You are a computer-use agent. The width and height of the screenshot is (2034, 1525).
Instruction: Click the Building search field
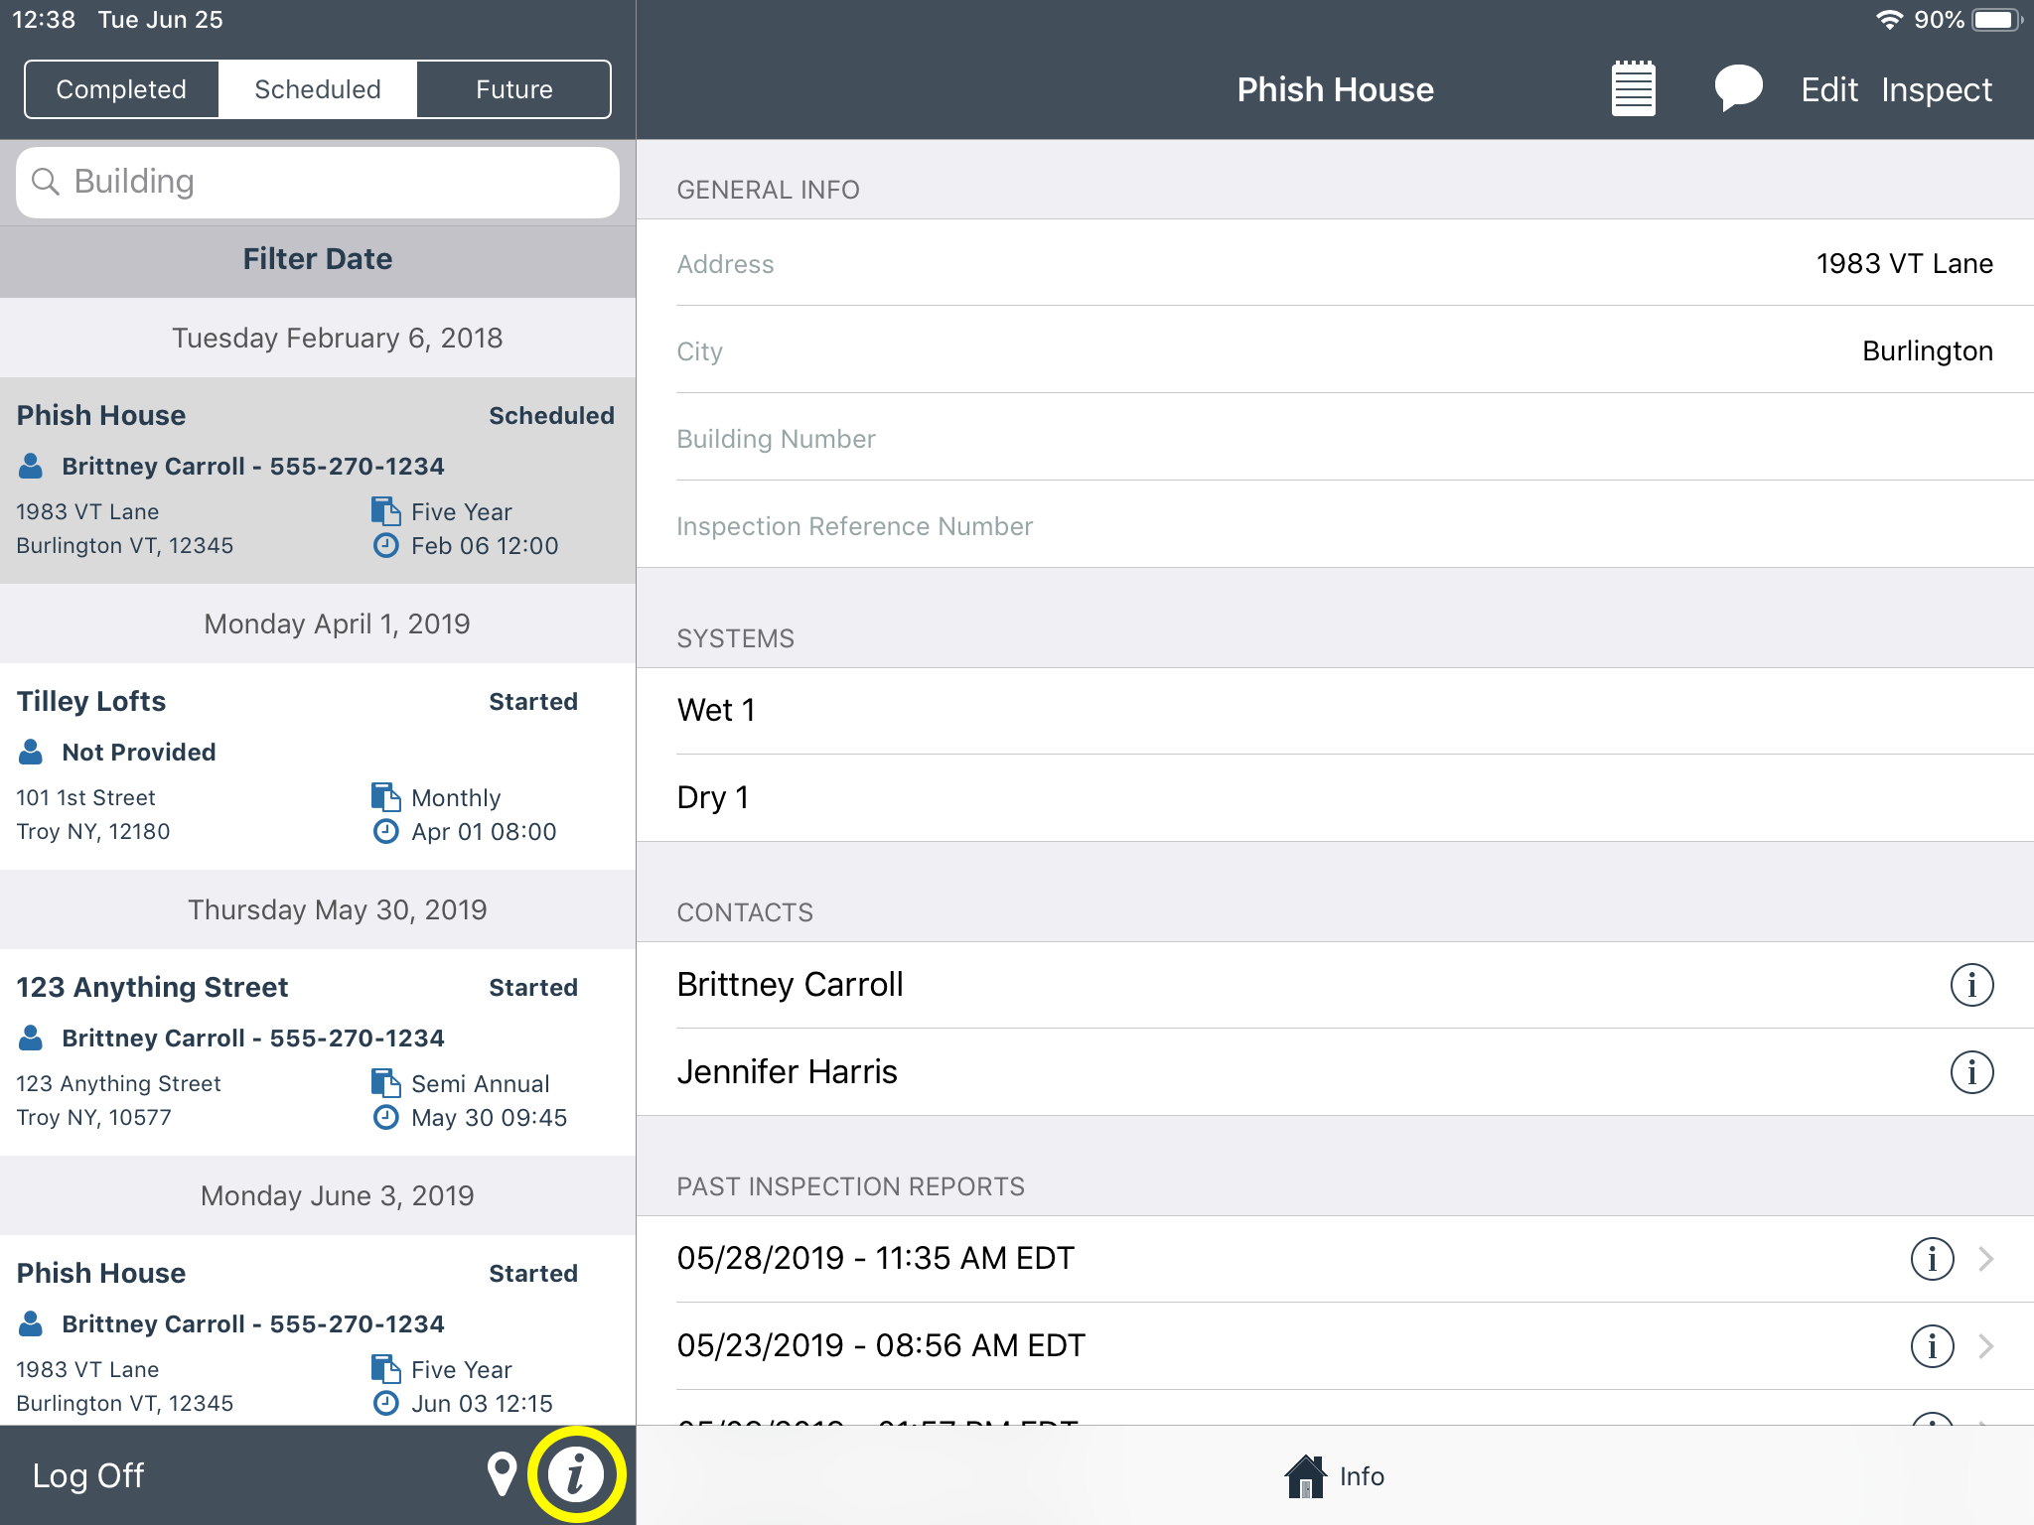pos(318,182)
